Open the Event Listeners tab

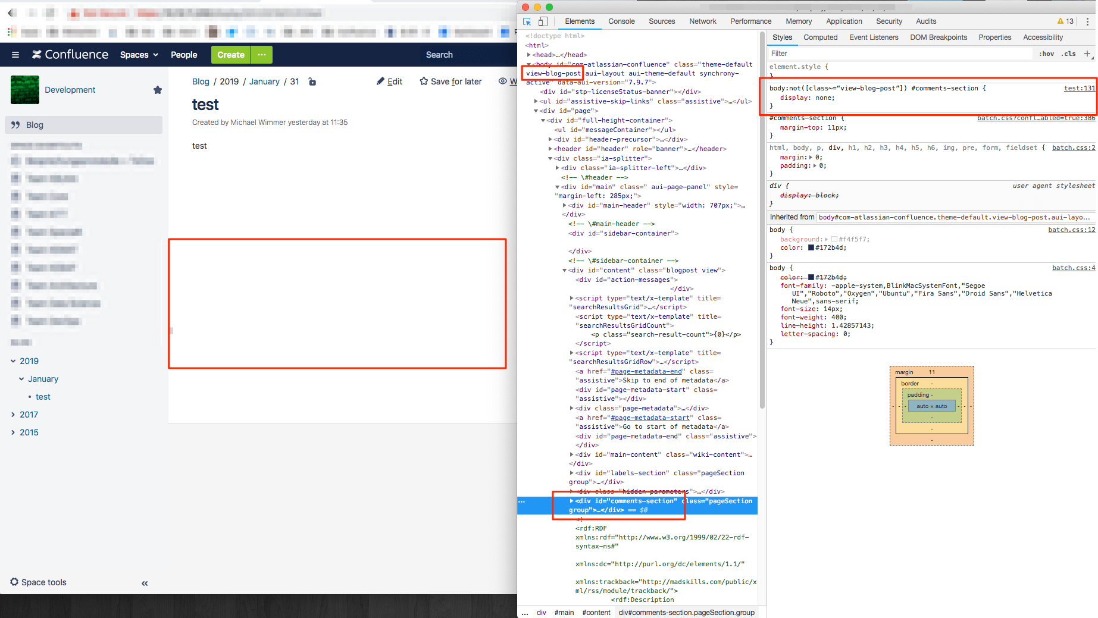874,37
